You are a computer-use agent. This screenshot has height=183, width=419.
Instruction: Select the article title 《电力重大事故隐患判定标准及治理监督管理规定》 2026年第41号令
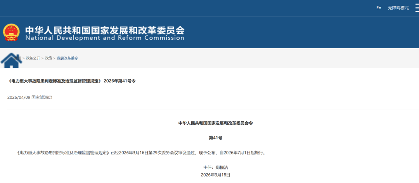(73, 81)
